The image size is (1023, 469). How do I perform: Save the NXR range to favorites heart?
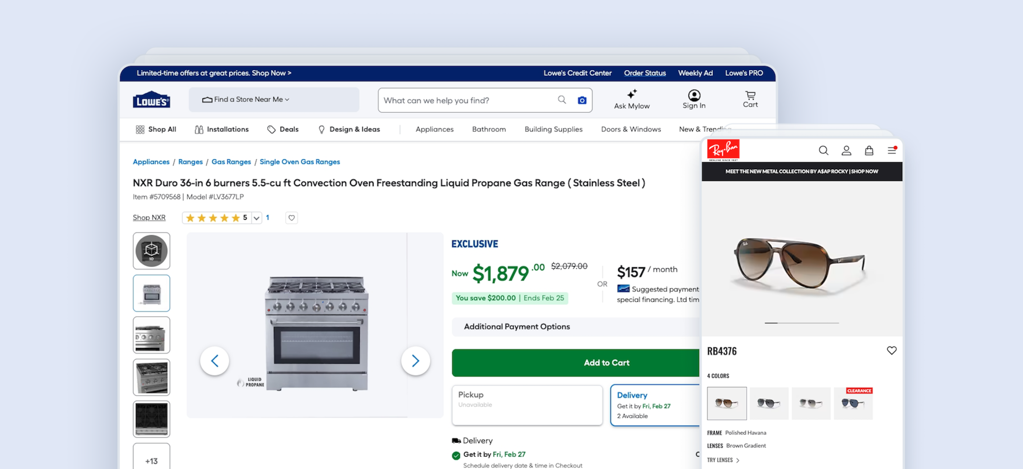pos(291,218)
